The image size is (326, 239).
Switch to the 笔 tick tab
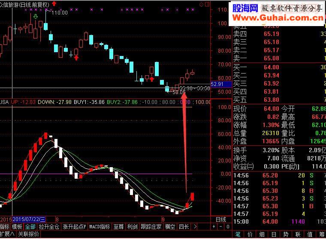[238, 234]
